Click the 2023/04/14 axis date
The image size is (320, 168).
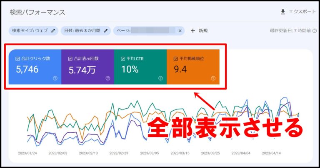[271, 153]
